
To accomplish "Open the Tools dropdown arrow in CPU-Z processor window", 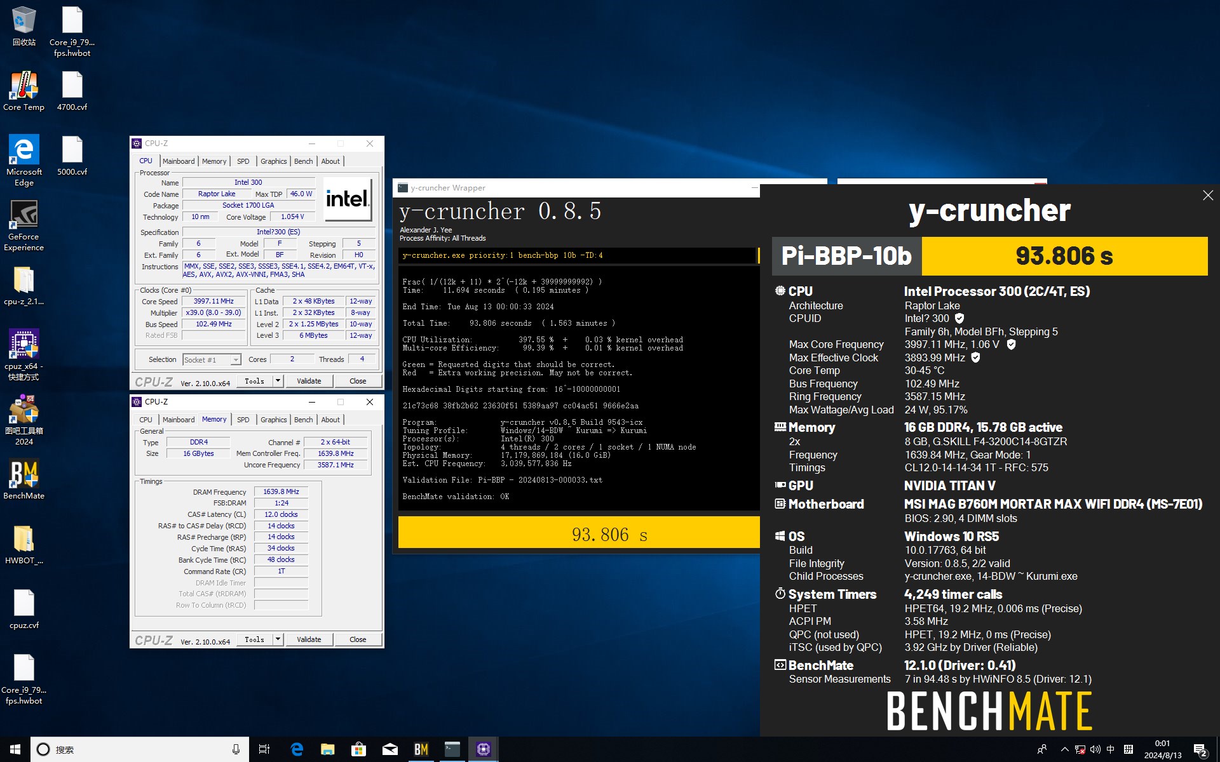I will tap(278, 381).
